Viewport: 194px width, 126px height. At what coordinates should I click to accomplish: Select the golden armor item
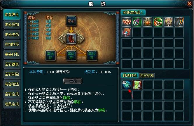[169, 22]
